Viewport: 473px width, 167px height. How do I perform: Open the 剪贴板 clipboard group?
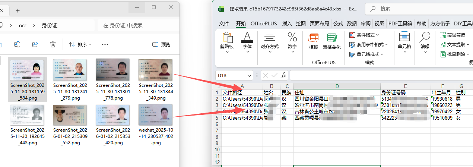tap(227, 43)
